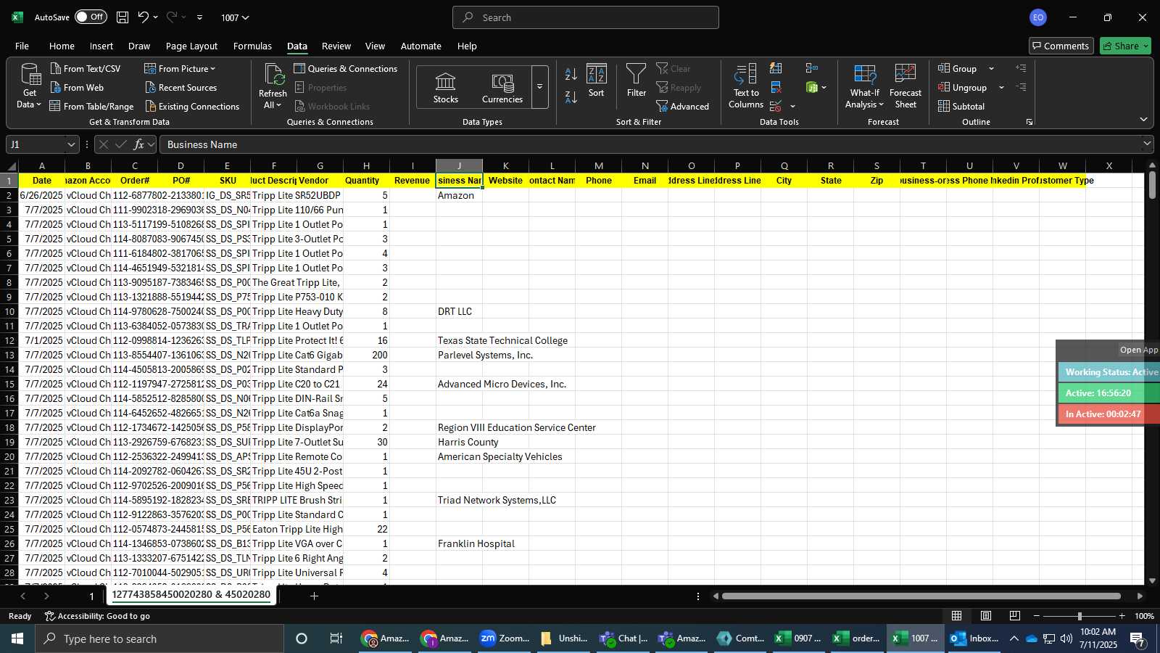The width and height of the screenshot is (1160, 653).
Task: Click the Share button
Action: 1125,46
